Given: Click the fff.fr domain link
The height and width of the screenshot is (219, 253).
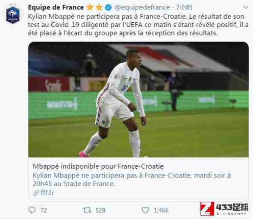Looking at the screenshot, I should click(x=47, y=193).
